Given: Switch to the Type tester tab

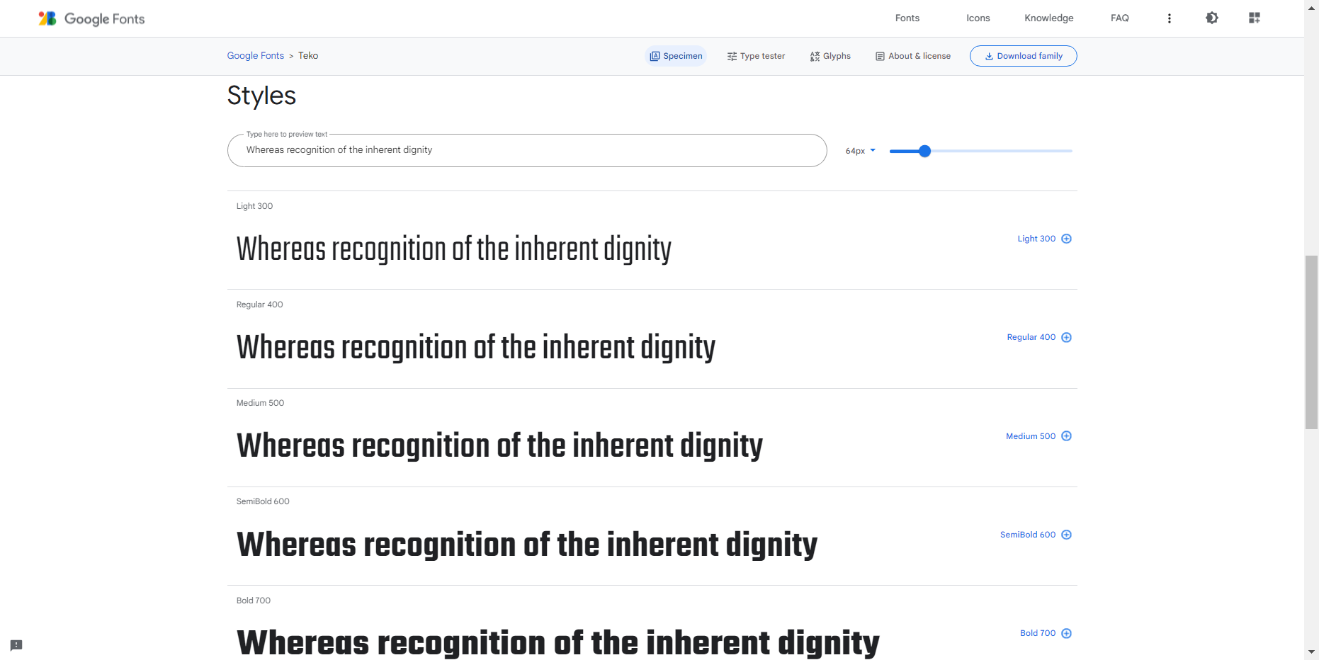Looking at the screenshot, I should coord(756,56).
